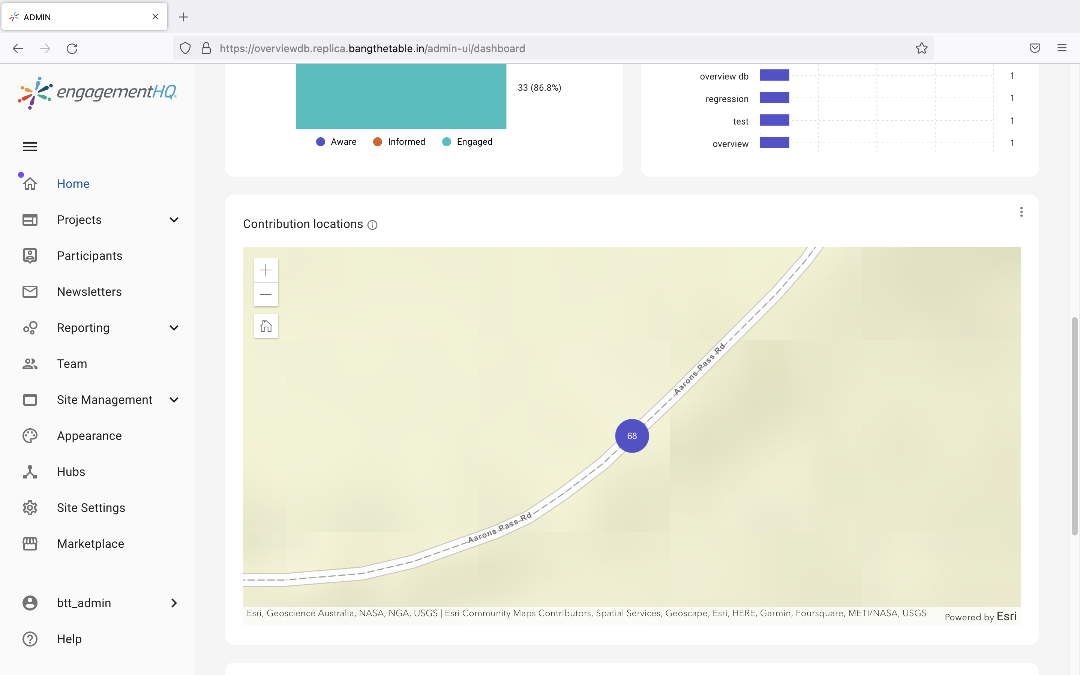Expand the Projects submenu chevron
The image size is (1080, 675).
click(x=174, y=220)
